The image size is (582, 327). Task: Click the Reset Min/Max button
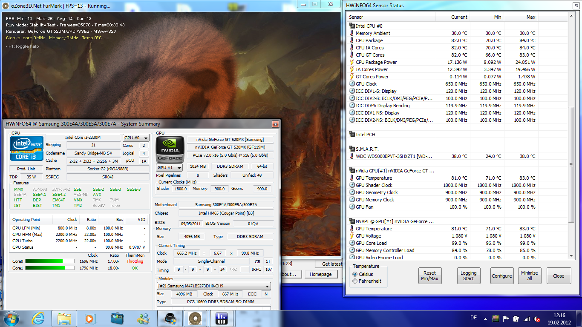[x=429, y=276]
